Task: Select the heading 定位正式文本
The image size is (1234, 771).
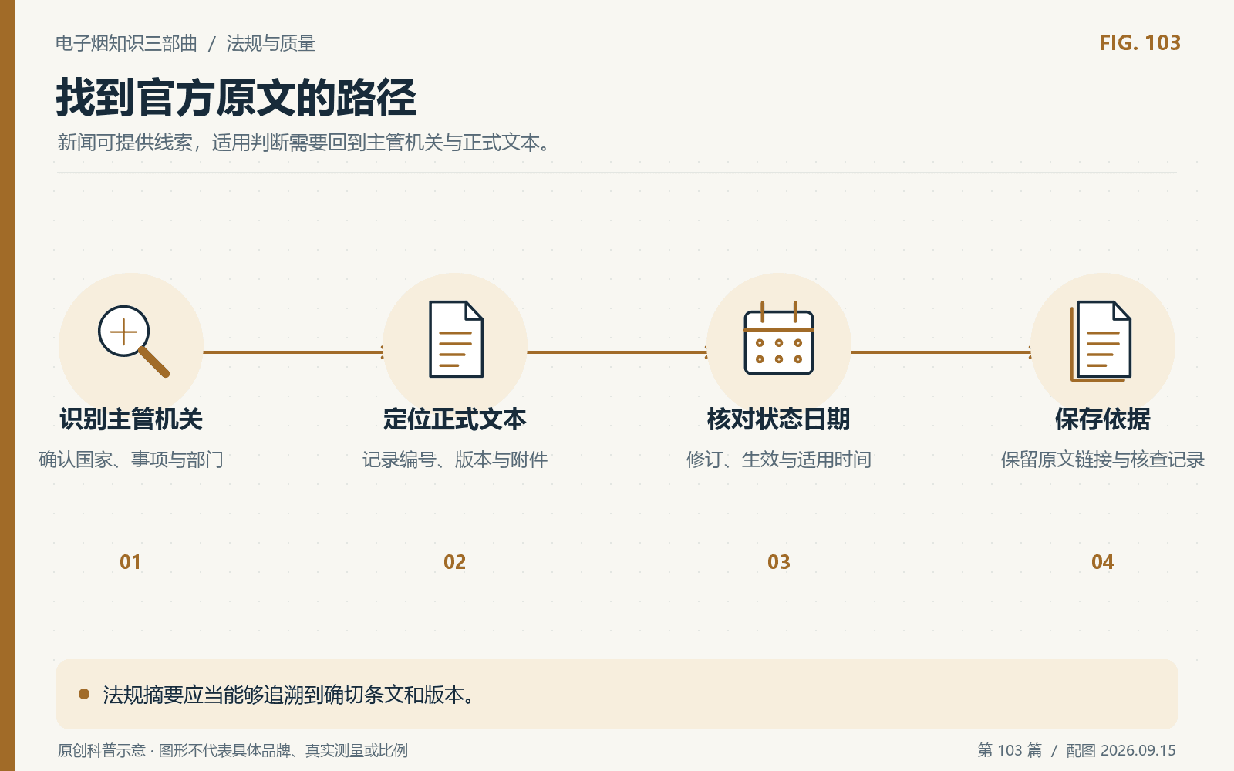Action: [455, 419]
